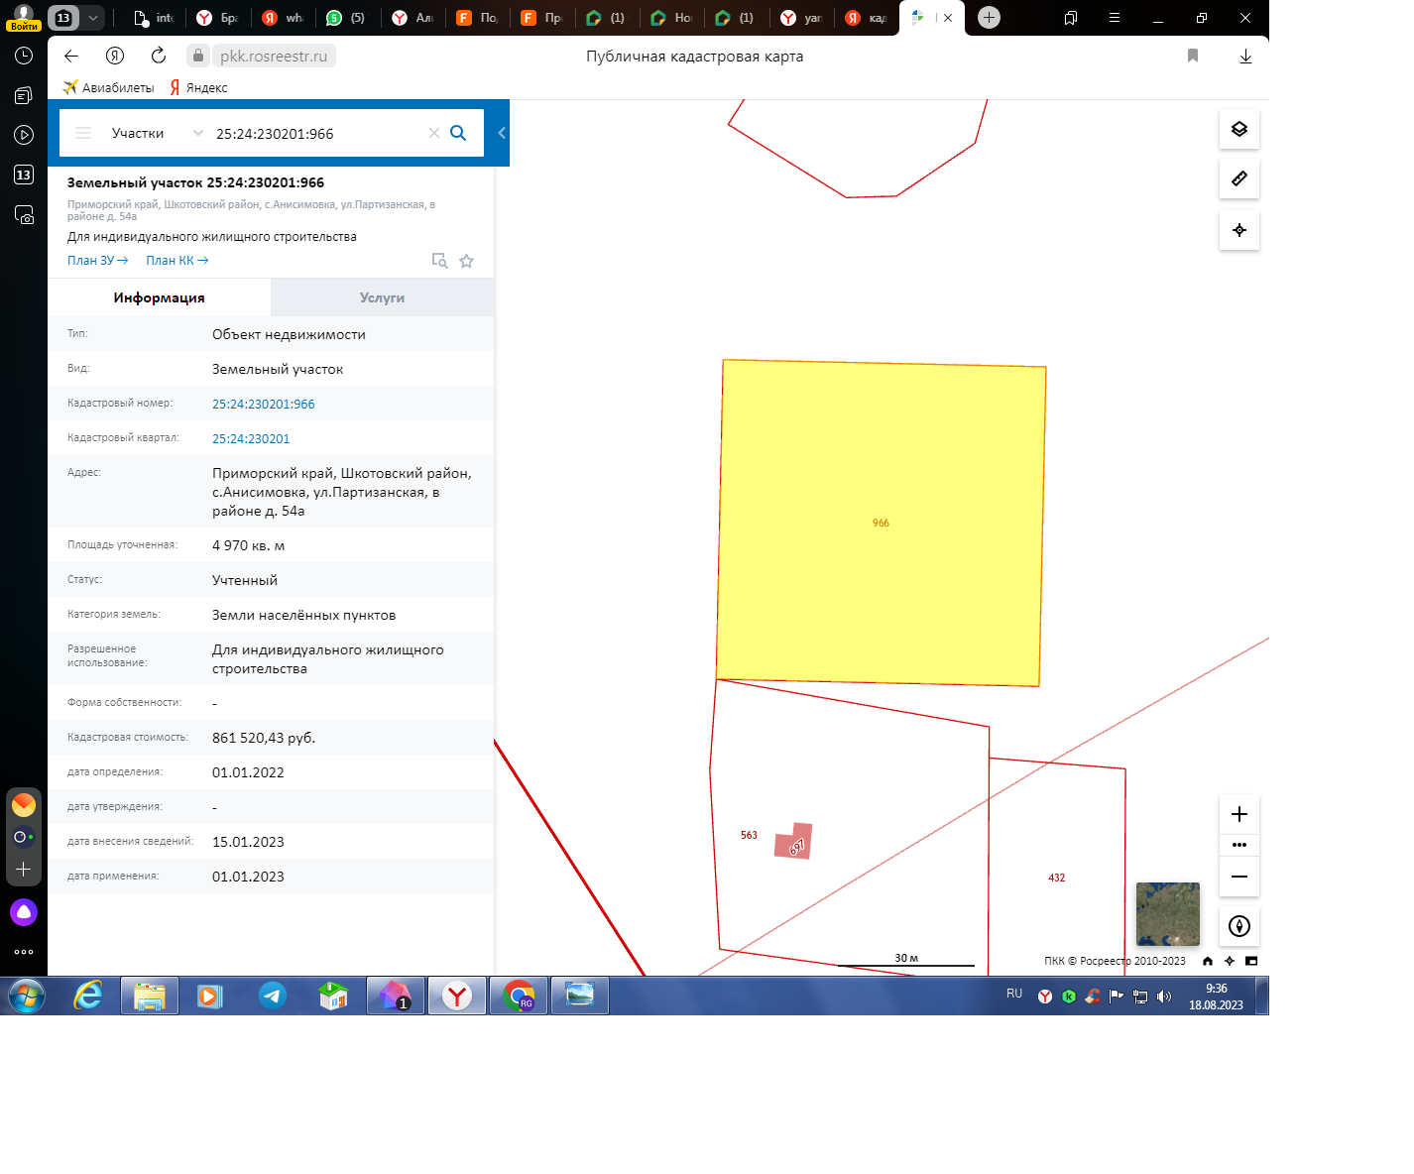The width and height of the screenshot is (1414, 1174).
Task: Expand the tab list dropdown arrow
Action: pyautogui.click(x=92, y=18)
